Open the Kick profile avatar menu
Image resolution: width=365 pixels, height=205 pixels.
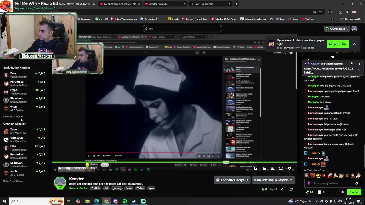pos(354,29)
